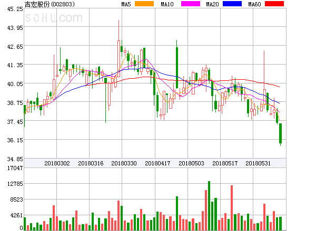Click the 20180503 date label
The width and height of the screenshot is (316, 231).
coord(191,163)
